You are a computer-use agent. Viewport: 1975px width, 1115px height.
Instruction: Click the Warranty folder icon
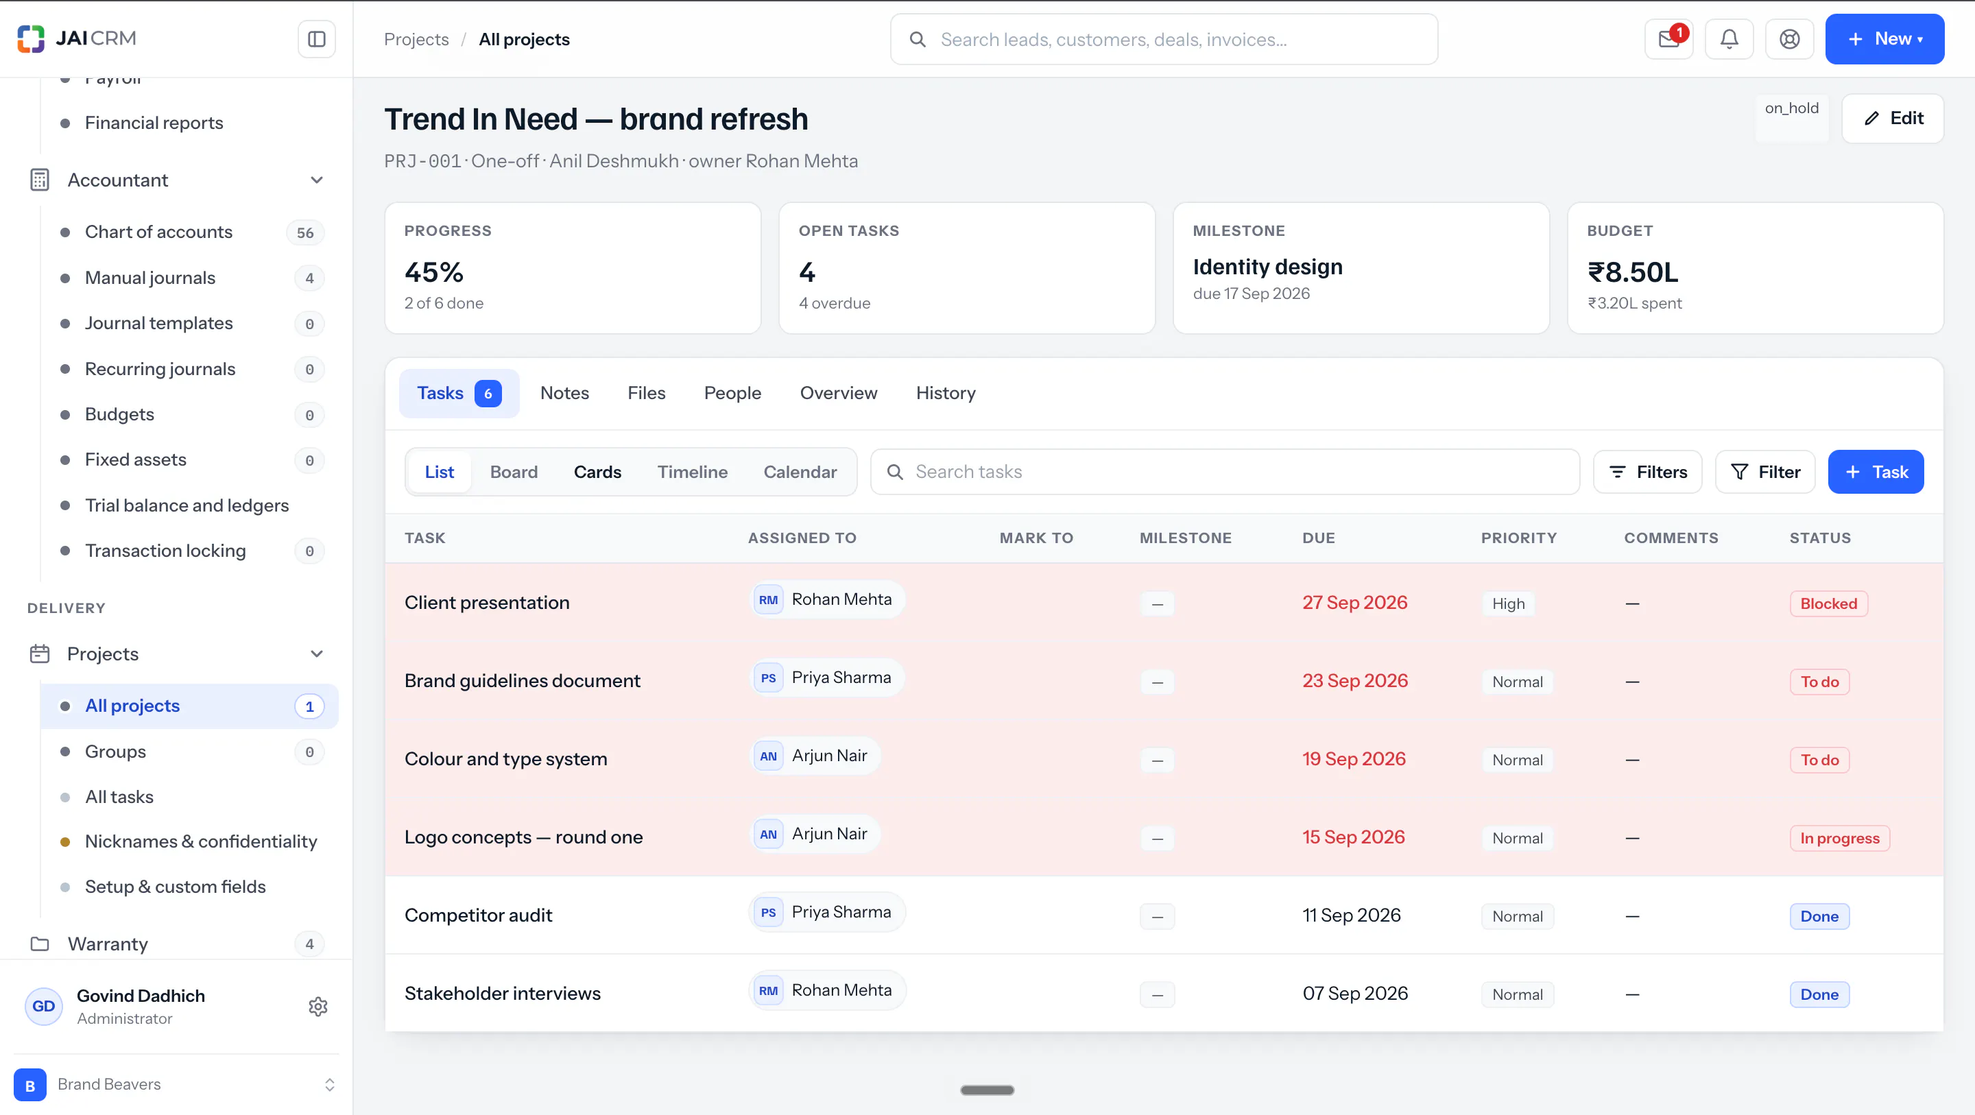(x=39, y=944)
